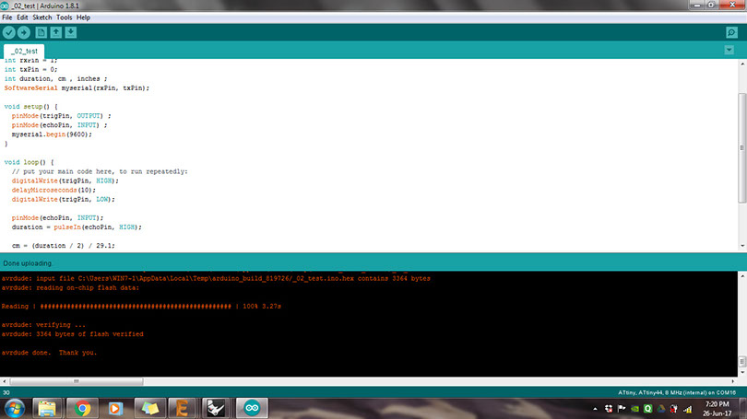Click the console vertical scroll down arrow

(742, 372)
